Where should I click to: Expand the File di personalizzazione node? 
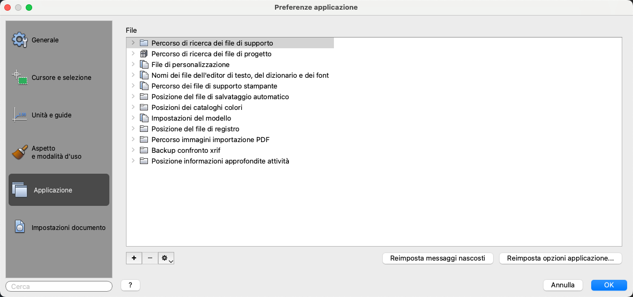tap(133, 64)
